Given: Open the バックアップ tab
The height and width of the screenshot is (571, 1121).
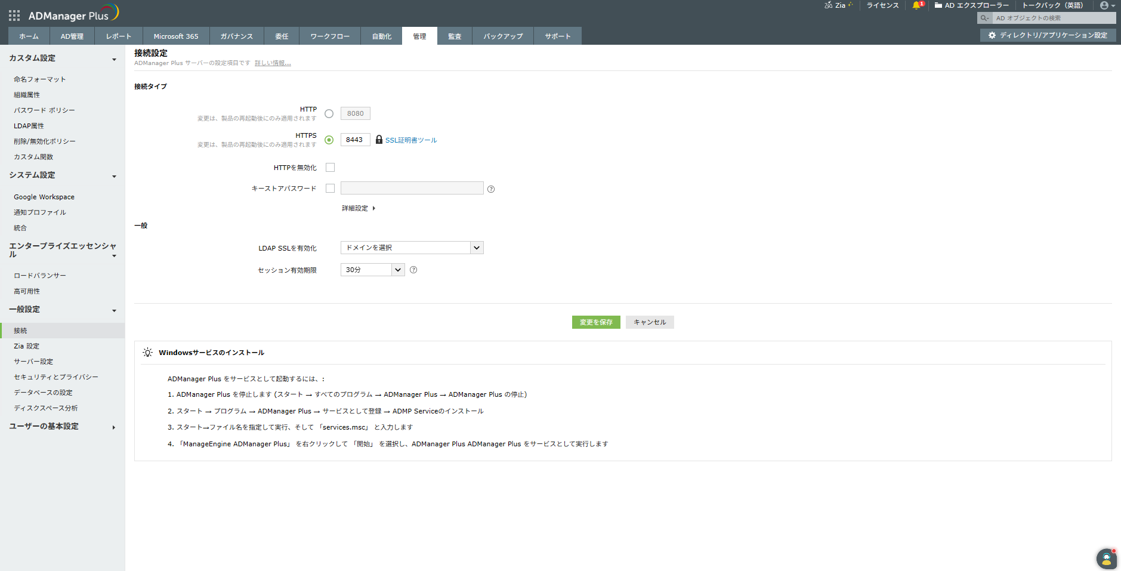Looking at the screenshot, I should point(503,36).
